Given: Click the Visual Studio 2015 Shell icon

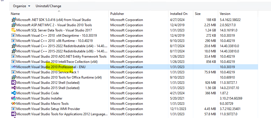Looking at the screenshot, I should [x=13, y=88].
